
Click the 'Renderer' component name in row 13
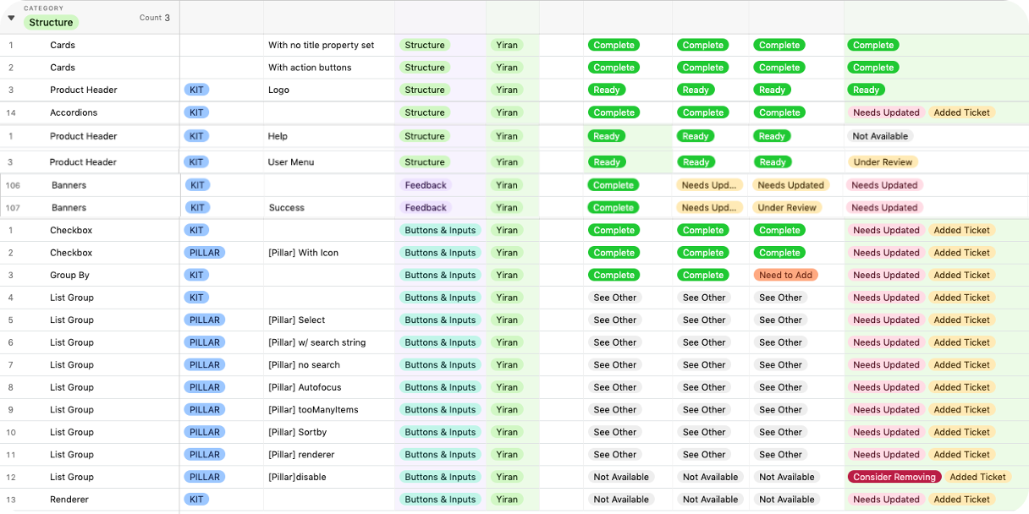pos(69,500)
